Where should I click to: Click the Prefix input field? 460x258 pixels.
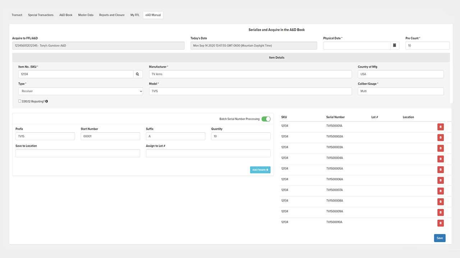click(45, 136)
